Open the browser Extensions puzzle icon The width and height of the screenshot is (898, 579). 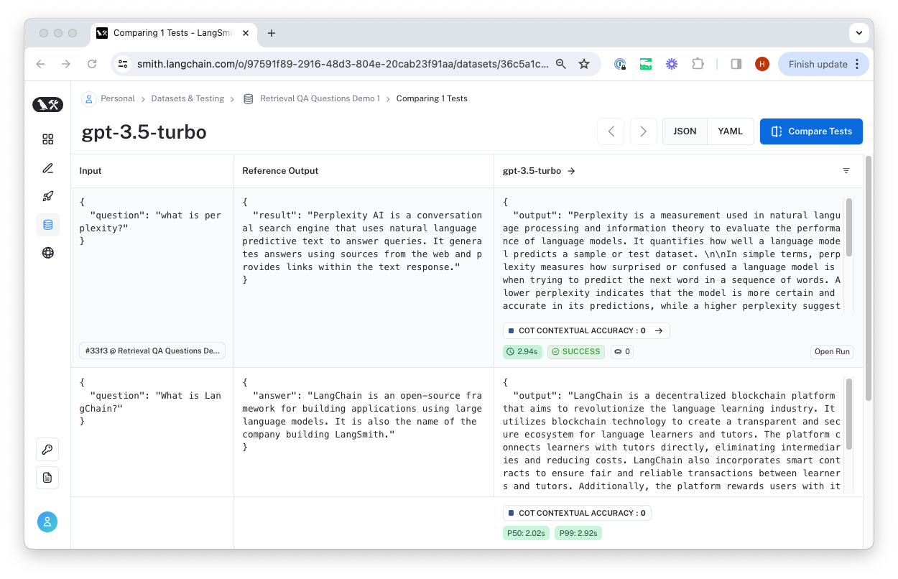[x=698, y=64]
